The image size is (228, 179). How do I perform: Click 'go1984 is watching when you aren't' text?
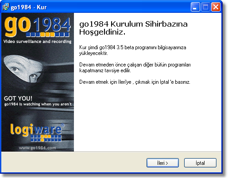(x=38, y=104)
